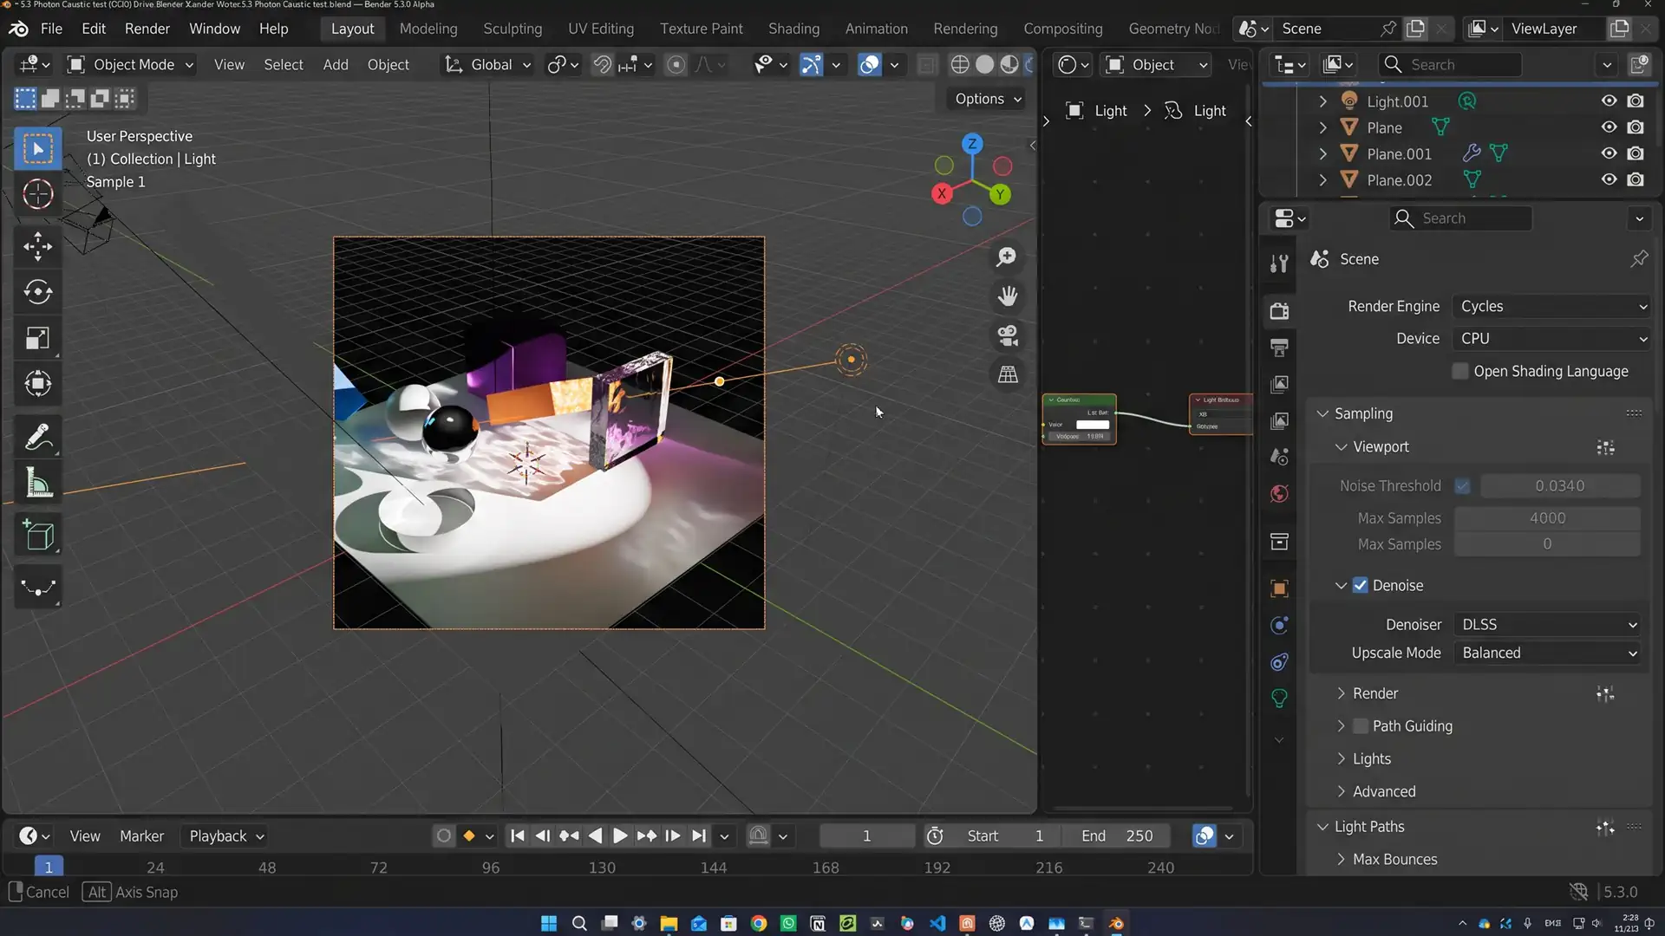Enable Path Guiding checkbox
The image size is (1665, 936).
point(1360,726)
